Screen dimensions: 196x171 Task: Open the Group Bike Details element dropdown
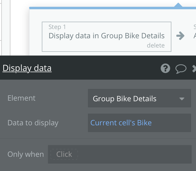(135, 99)
